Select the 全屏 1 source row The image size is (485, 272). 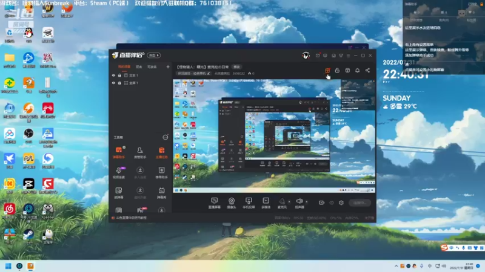pos(141,83)
